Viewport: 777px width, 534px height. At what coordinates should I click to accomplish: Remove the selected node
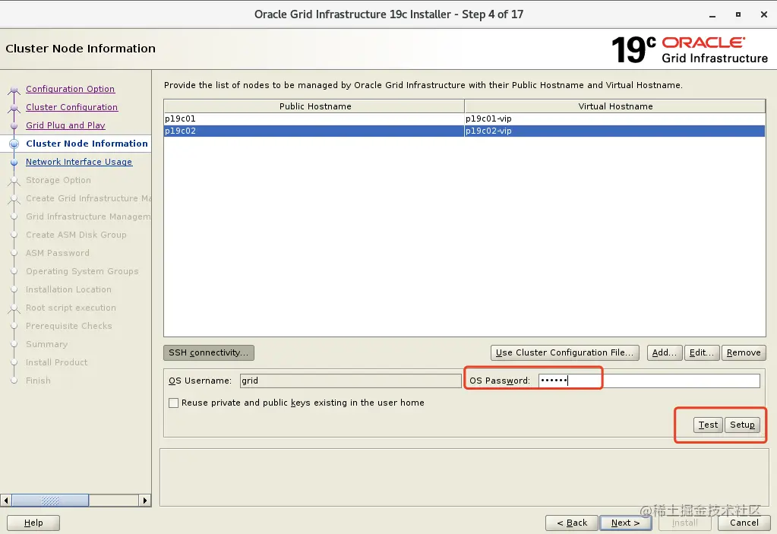tap(744, 352)
